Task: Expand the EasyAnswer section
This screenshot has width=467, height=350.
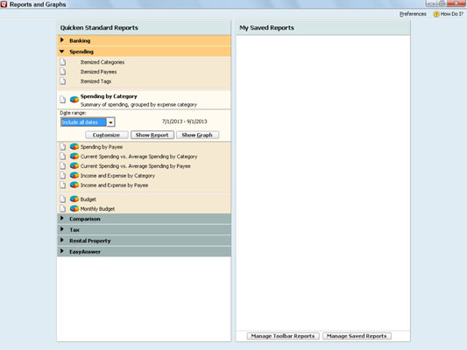Action: coord(62,251)
